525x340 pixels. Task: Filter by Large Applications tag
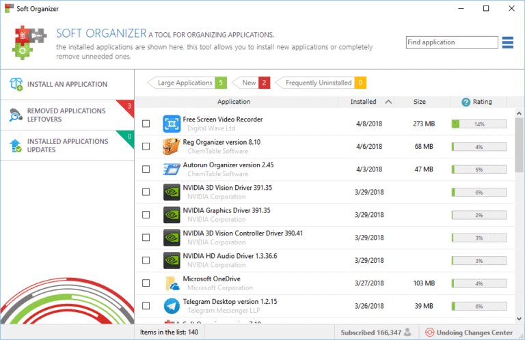(187, 83)
